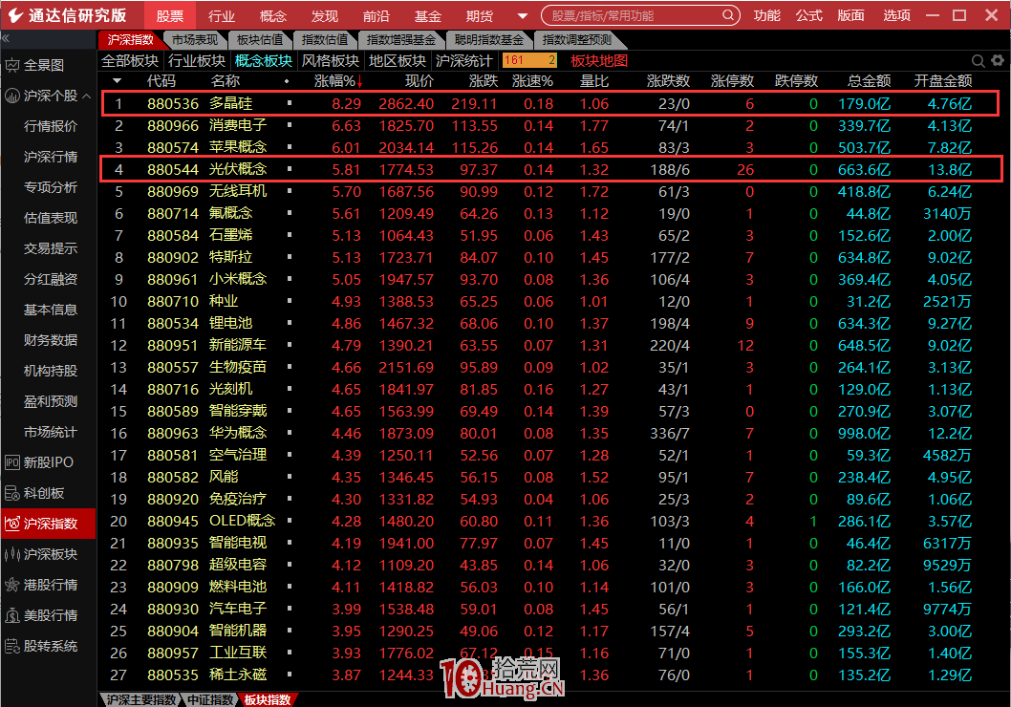
Task: Open the 行业 top menu
Action: coord(221,15)
